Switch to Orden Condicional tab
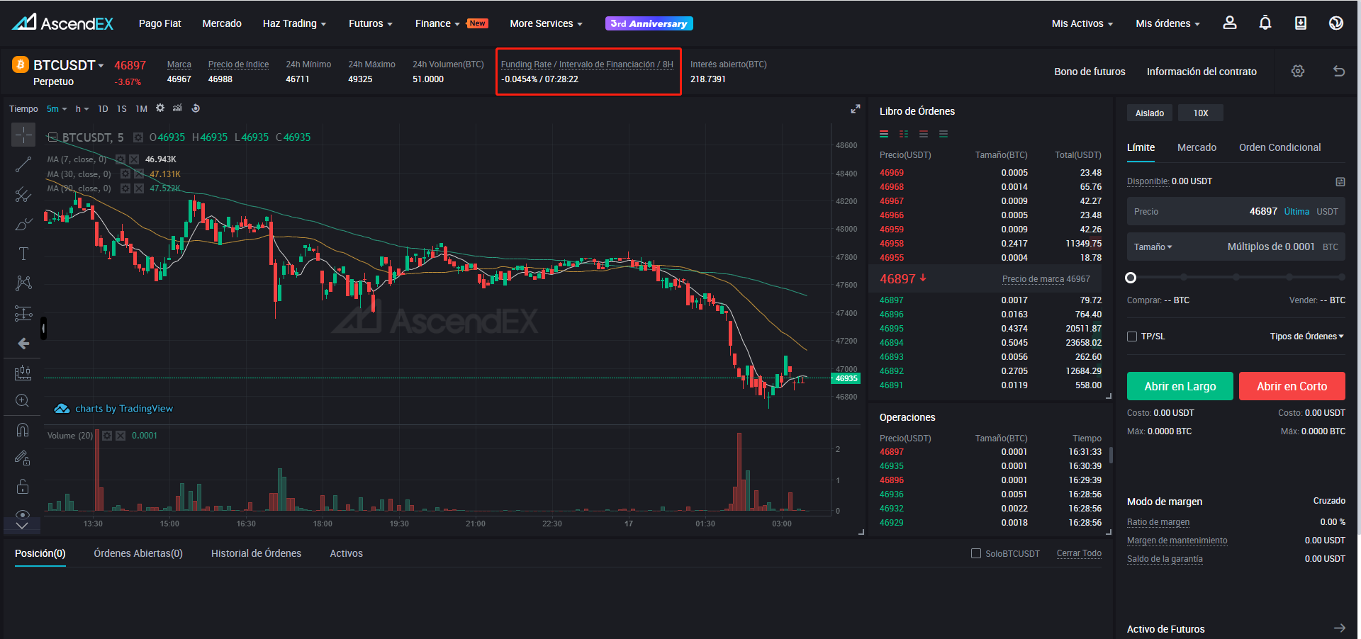The image size is (1361, 639). point(1279,147)
